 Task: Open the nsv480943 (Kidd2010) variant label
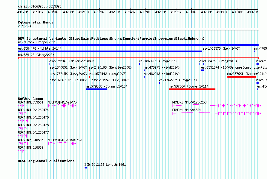[x=162, y=74]
